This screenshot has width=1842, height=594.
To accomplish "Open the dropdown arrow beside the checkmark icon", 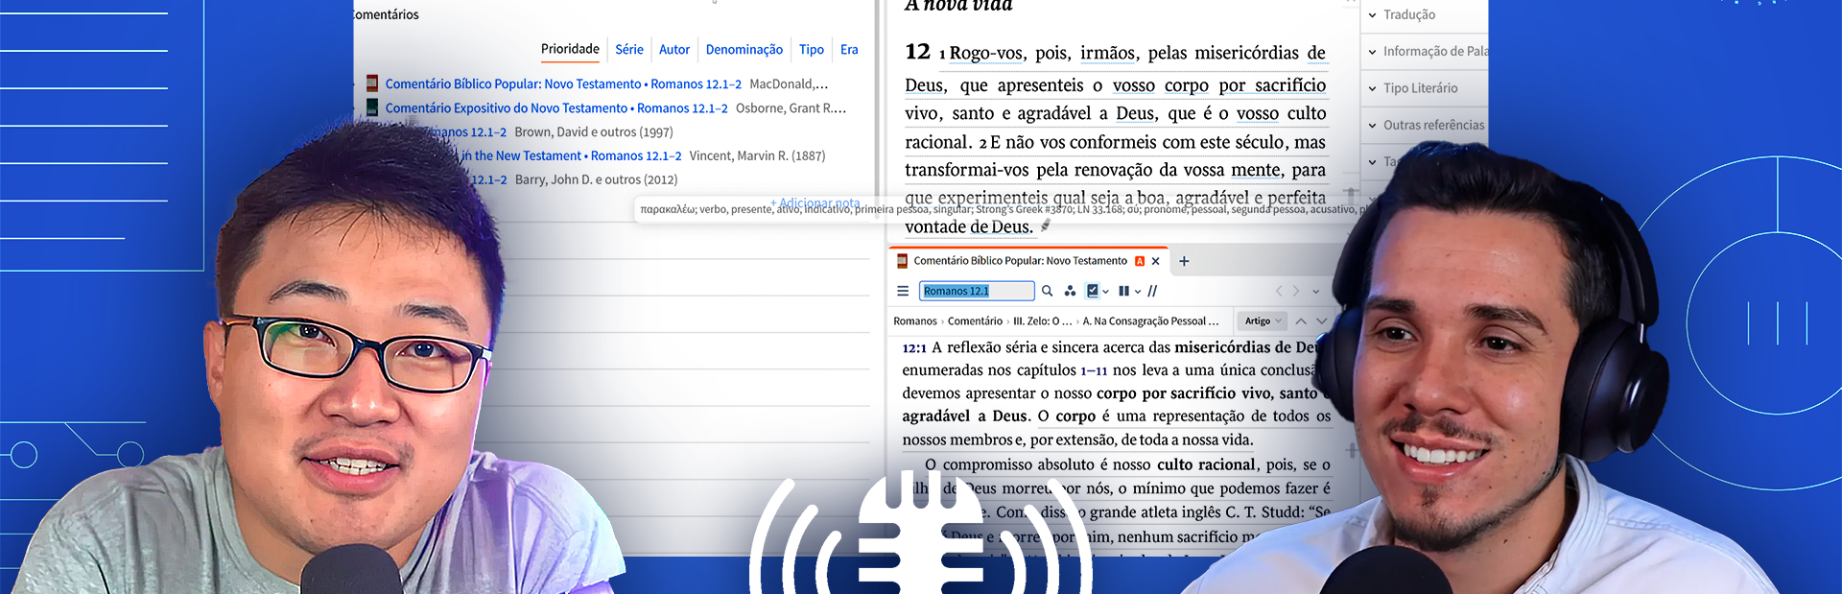I will (x=1106, y=292).
